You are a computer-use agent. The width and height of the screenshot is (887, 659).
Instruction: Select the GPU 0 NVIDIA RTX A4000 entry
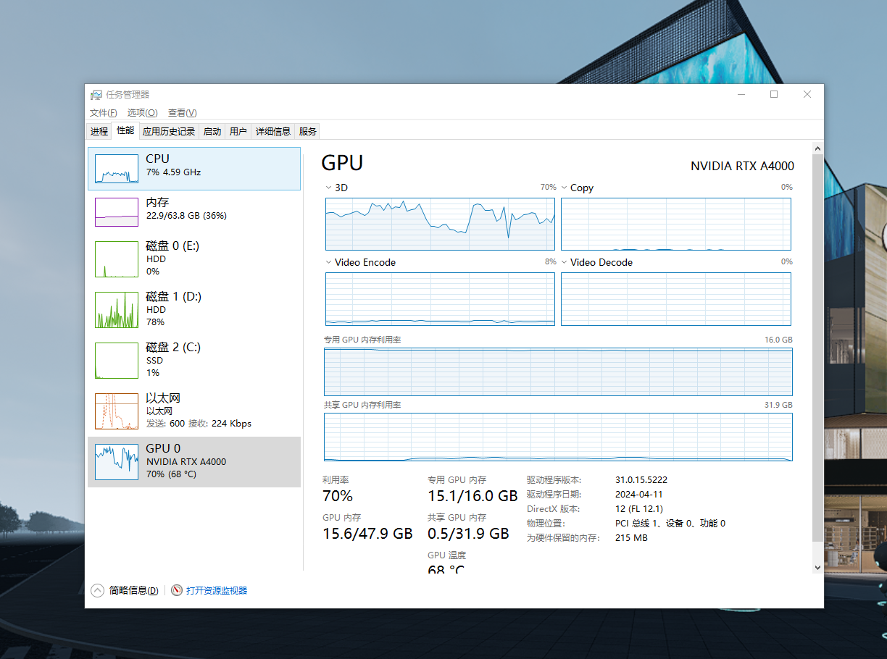point(194,461)
